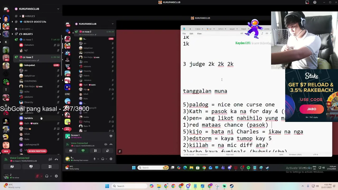
Task: Click Chrome icon on streamed taskbar
Action: [204, 168]
